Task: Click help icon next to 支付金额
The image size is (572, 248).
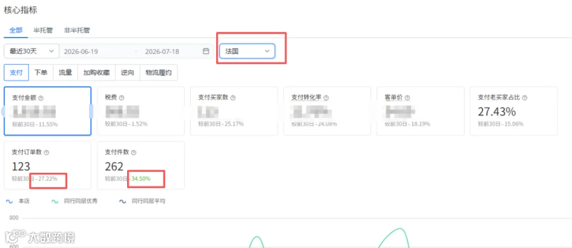Action: (x=41, y=98)
